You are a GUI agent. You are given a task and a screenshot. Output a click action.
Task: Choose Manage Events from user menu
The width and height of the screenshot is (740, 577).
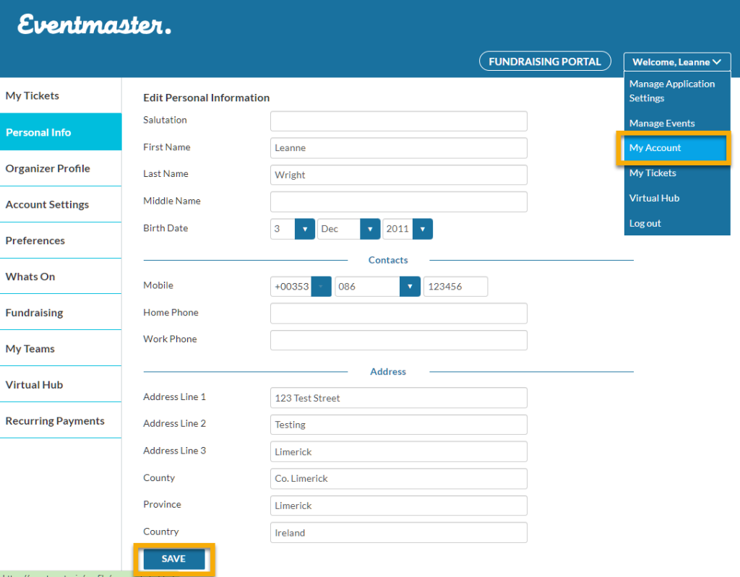[662, 123]
